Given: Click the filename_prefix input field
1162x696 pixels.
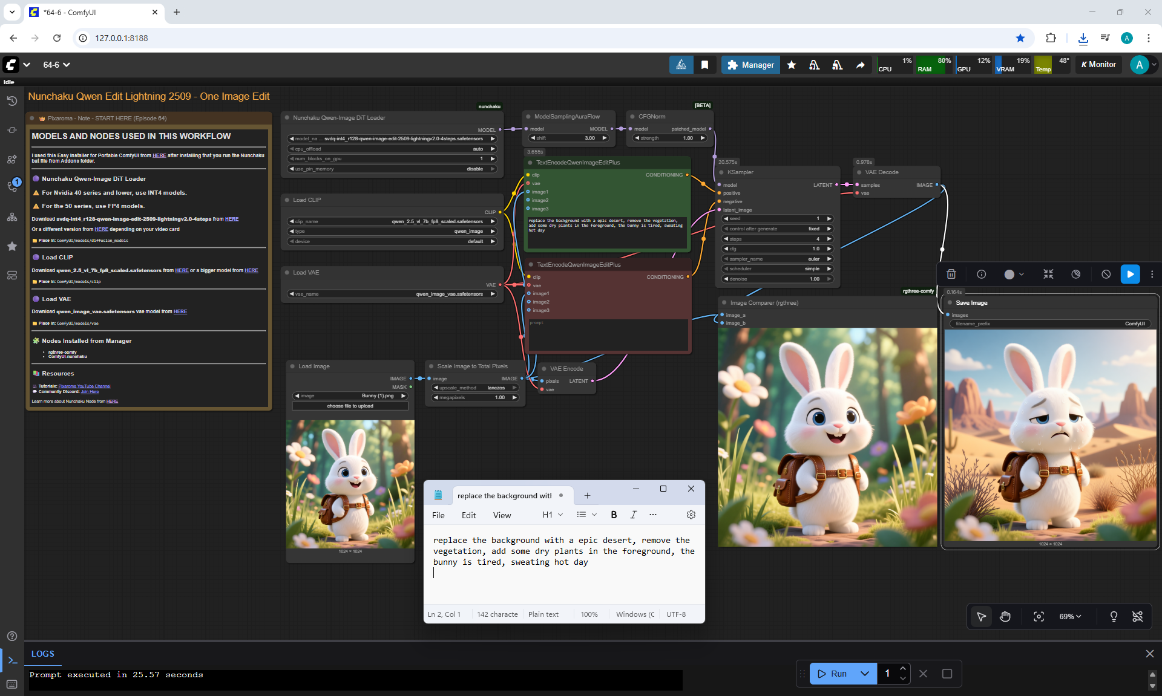Looking at the screenshot, I should [x=1050, y=324].
